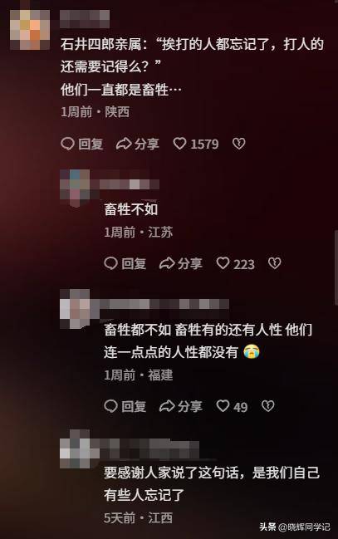
Task: Click the 回复 text under Jiangsu comment
Action: [x=134, y=263]
